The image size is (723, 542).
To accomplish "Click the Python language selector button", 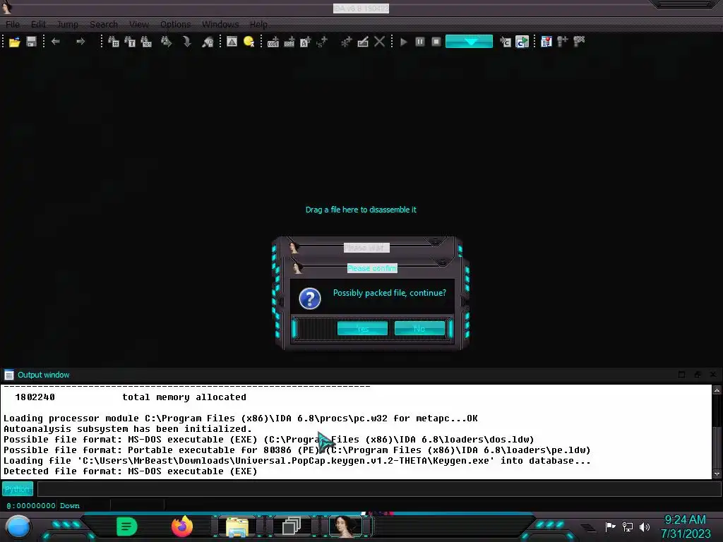I will tap(18, 489).
